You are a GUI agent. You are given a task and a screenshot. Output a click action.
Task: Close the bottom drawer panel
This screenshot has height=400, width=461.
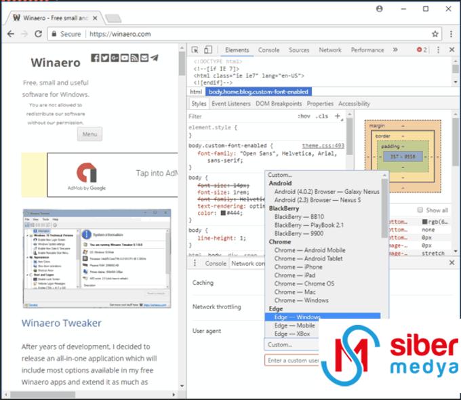[452, 262]
